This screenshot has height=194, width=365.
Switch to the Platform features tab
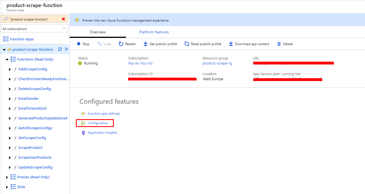[154, 32]
